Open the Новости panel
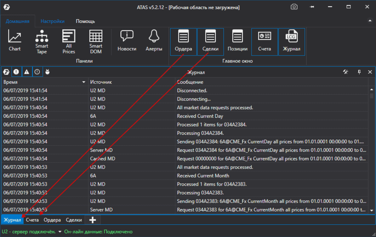The height and width of the screenshot is (237, 376). pyautogui.click(x=127, y=40)
